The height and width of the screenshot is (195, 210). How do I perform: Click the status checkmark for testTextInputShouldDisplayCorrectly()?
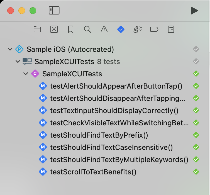pyautogui.click(x=196, y=111)
